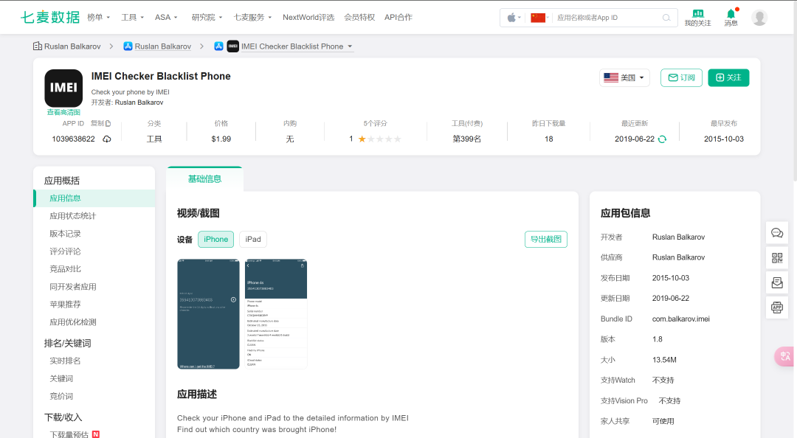Click the 订阅 subscribe button
Image resolution: width=797 pixels, height=438 pixels.
point(682,77)
